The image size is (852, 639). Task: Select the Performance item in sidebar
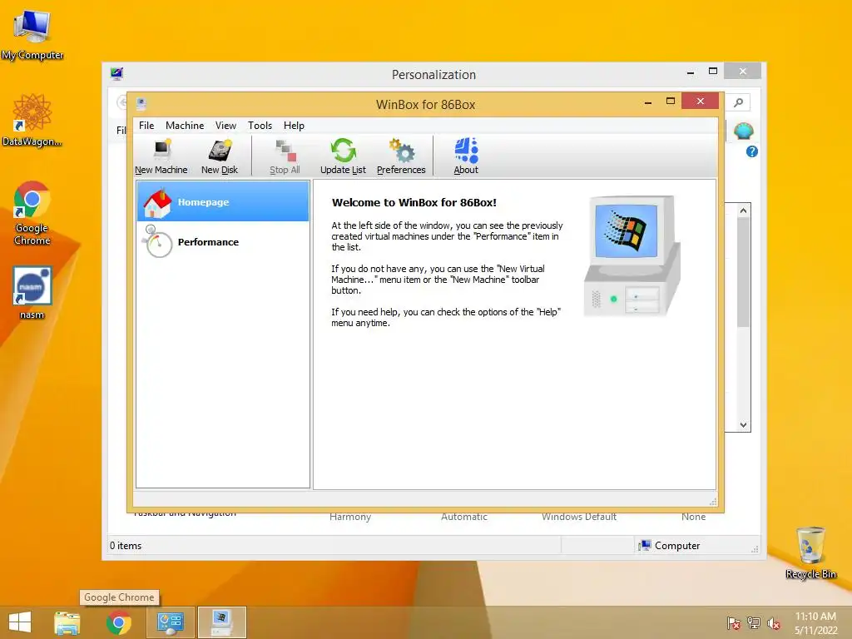pos(223,241)
